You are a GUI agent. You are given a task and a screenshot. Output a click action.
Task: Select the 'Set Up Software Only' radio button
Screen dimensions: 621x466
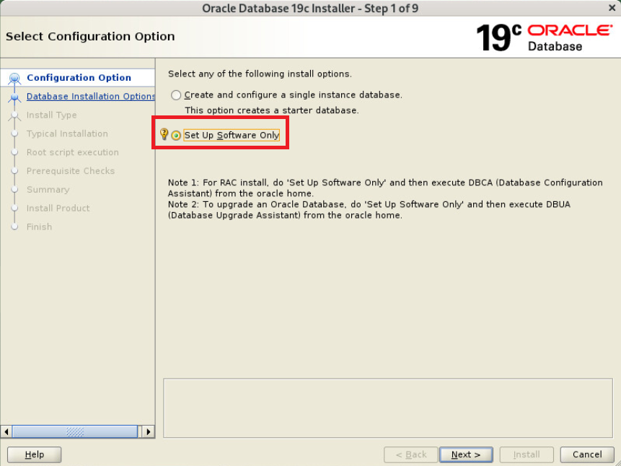(x=176, y=136)
